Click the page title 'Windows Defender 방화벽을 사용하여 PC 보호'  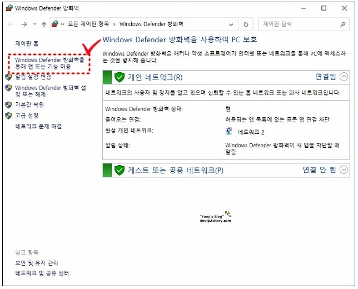pos(180,39)
